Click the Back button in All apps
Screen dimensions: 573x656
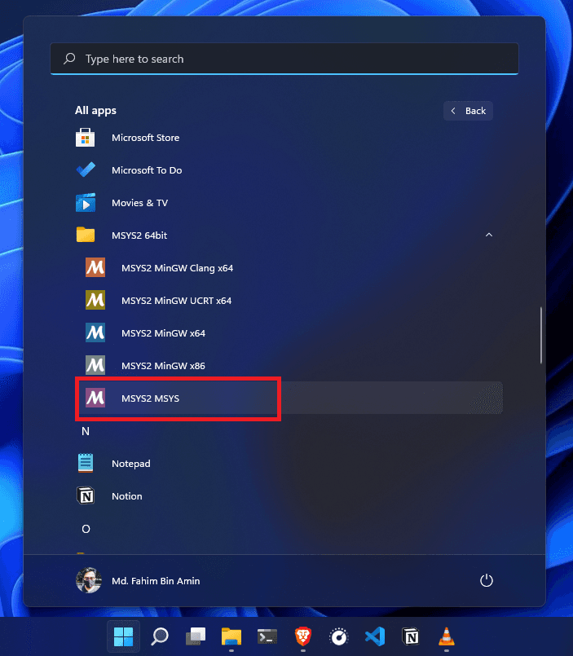468,111
